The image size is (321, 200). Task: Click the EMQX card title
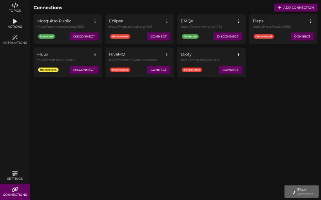187,21
